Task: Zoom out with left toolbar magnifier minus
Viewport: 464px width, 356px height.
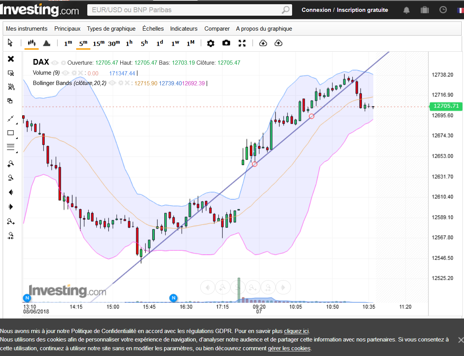Action: pos(11,178)
